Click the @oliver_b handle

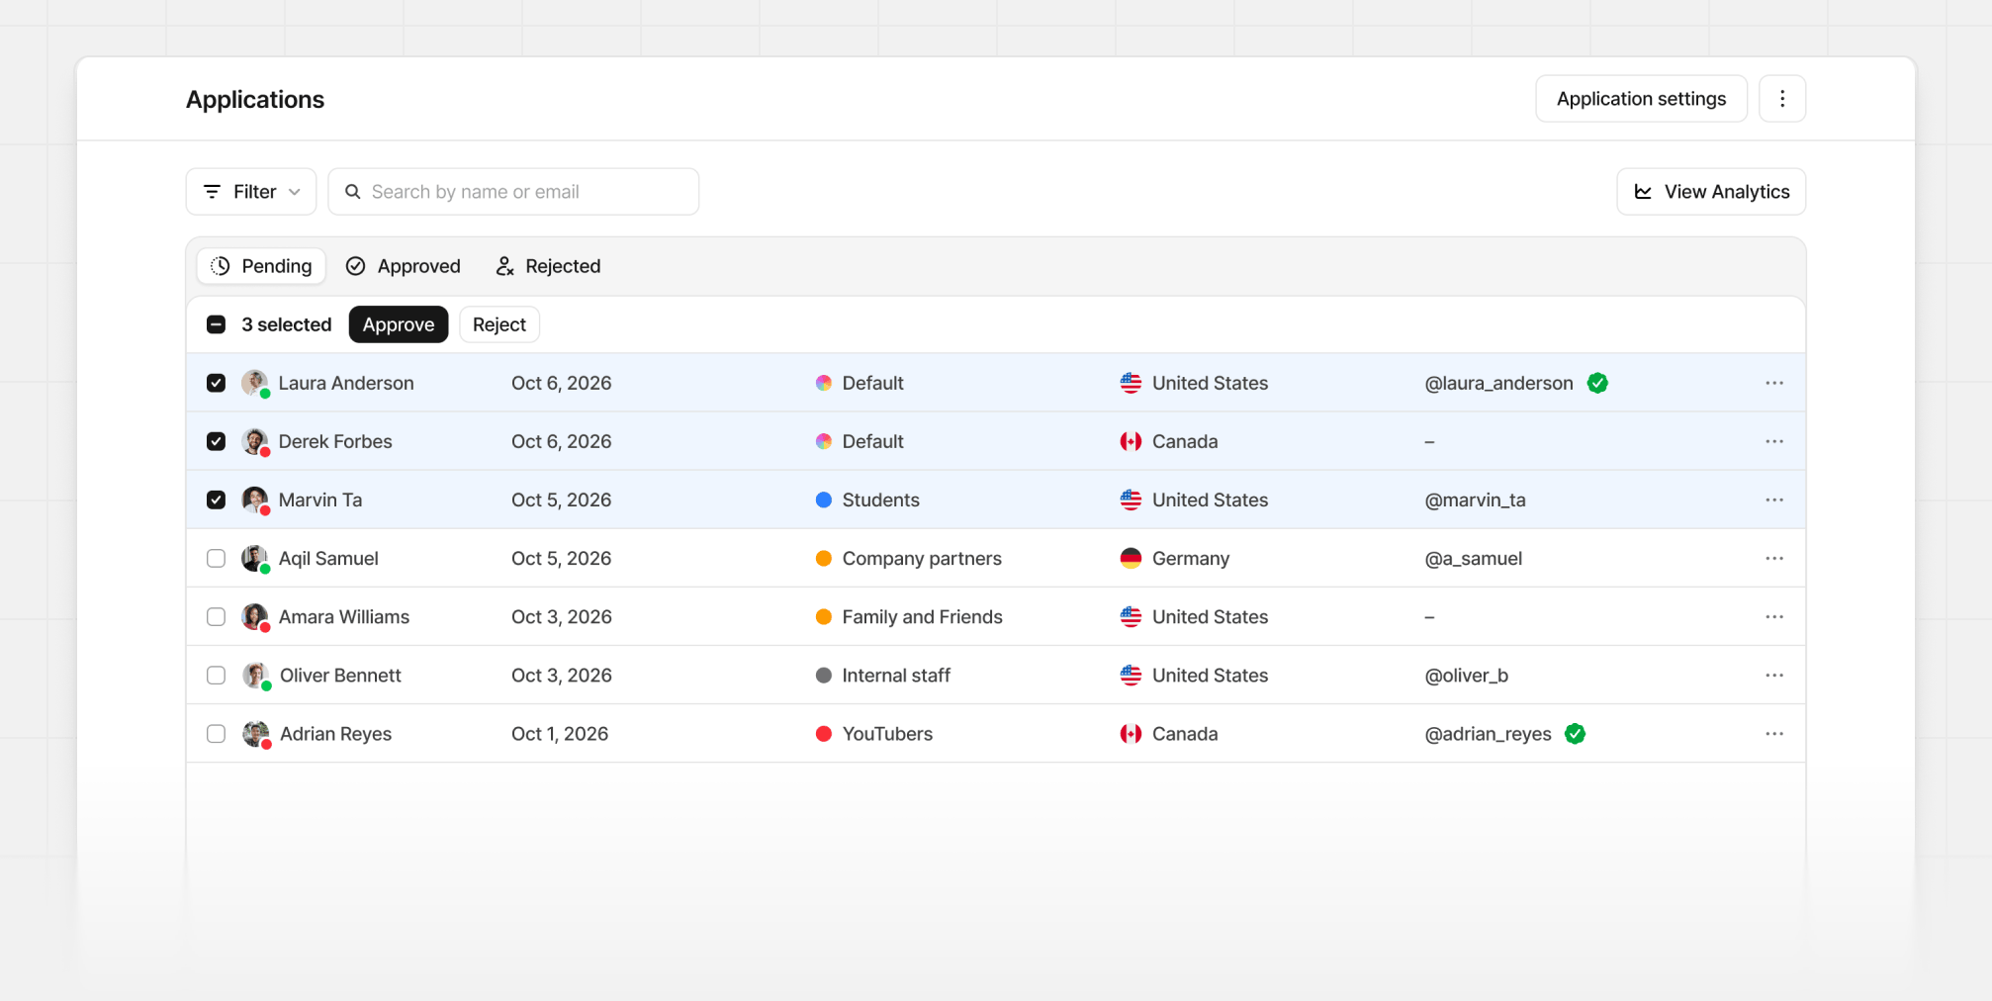point(1466,675)
